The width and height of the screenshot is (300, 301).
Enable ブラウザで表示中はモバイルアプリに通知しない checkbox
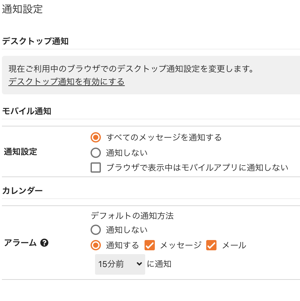(x=96, y=168)
